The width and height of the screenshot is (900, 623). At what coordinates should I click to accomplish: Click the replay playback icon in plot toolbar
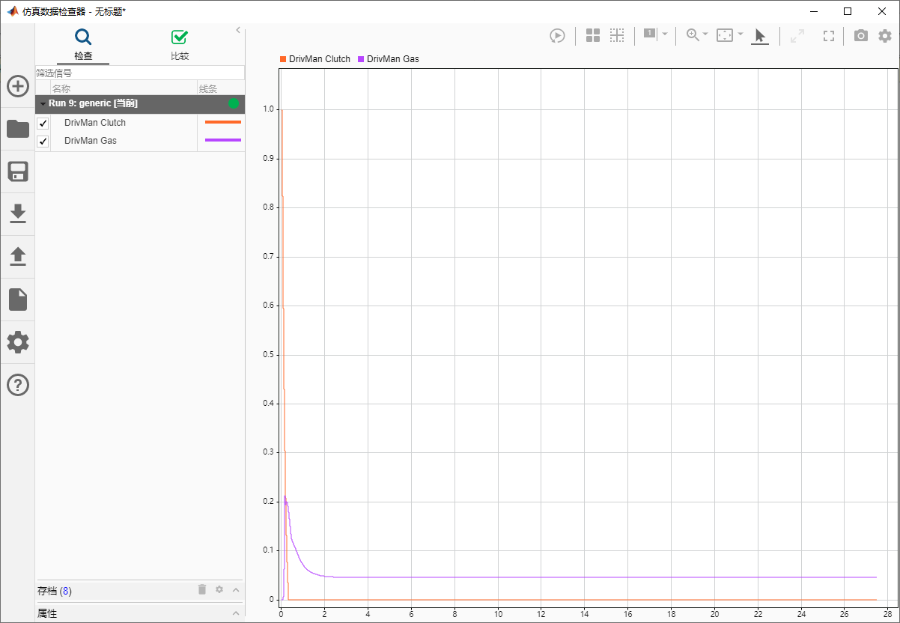pyautogui.click(x=557, y=35)
